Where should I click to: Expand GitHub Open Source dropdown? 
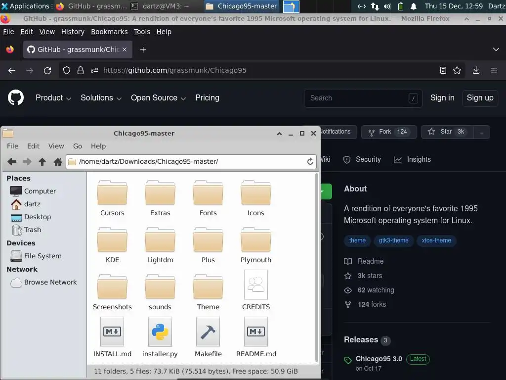pyautogui.click(x=158, y=97)
